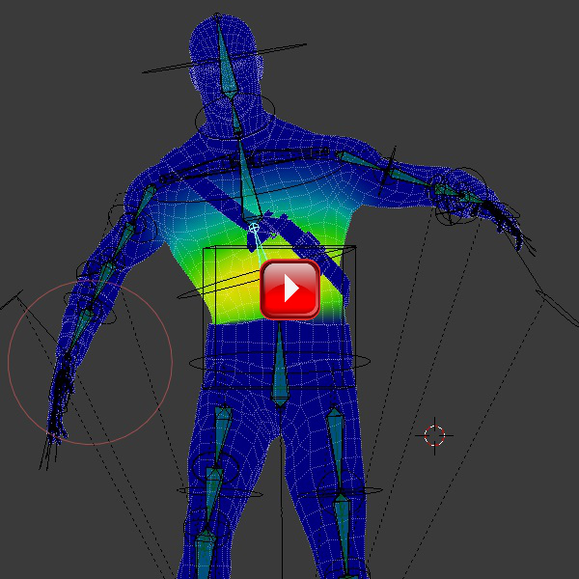
Task: Click the red play button overlay
Action: (290, 289)
